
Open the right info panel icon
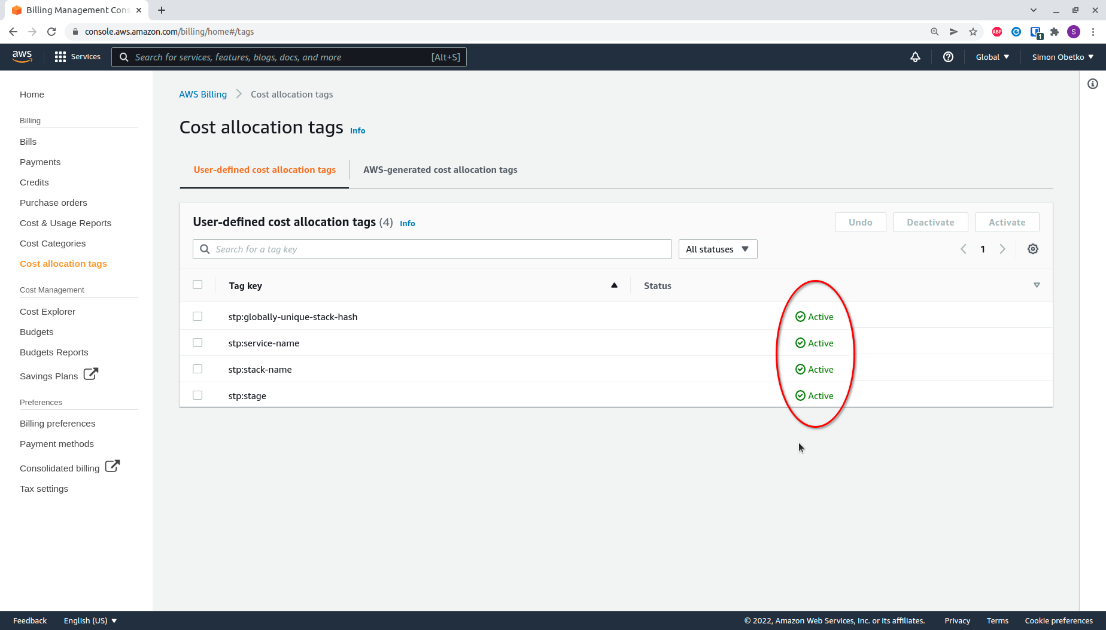pos(1093,84)
